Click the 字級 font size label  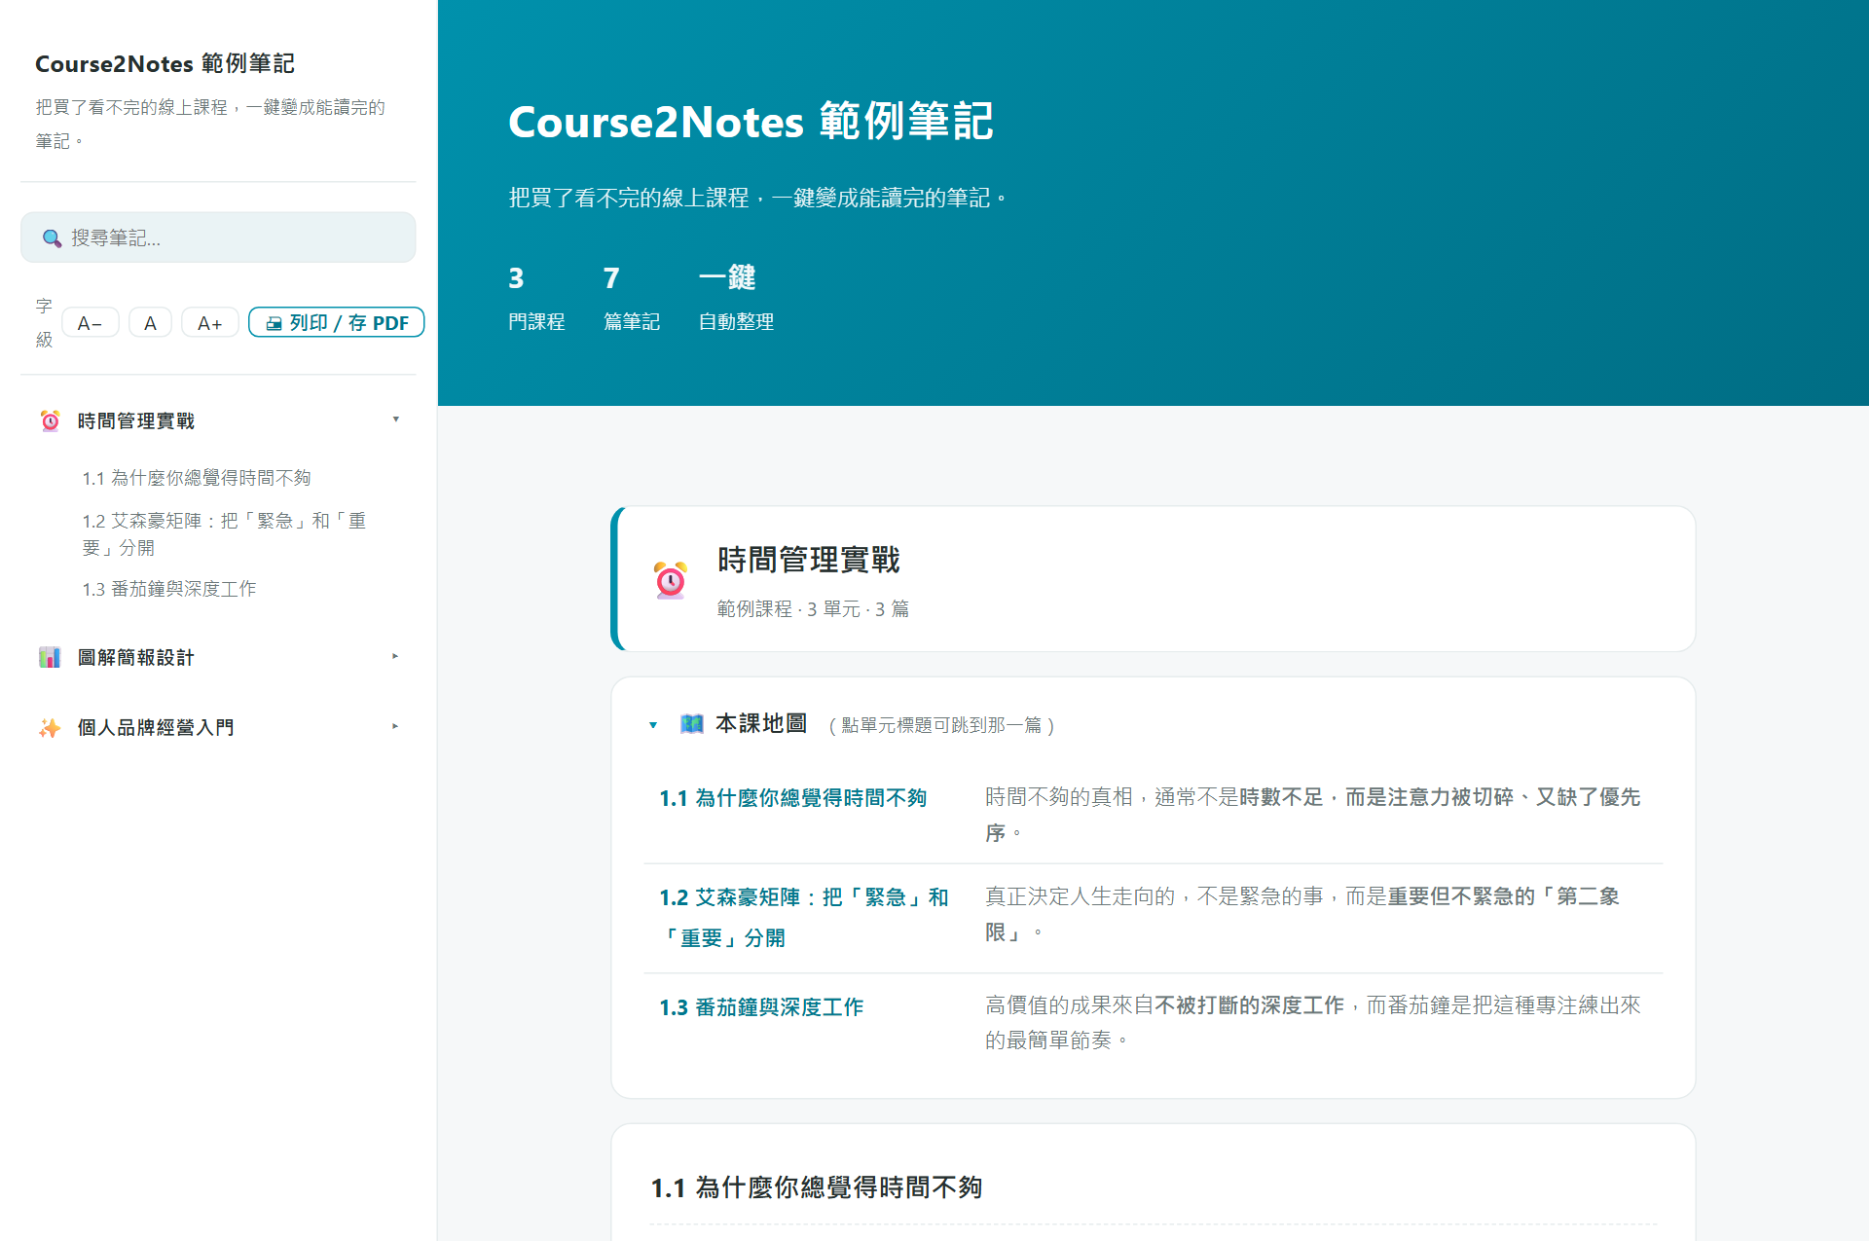click(x=44, y=322)
